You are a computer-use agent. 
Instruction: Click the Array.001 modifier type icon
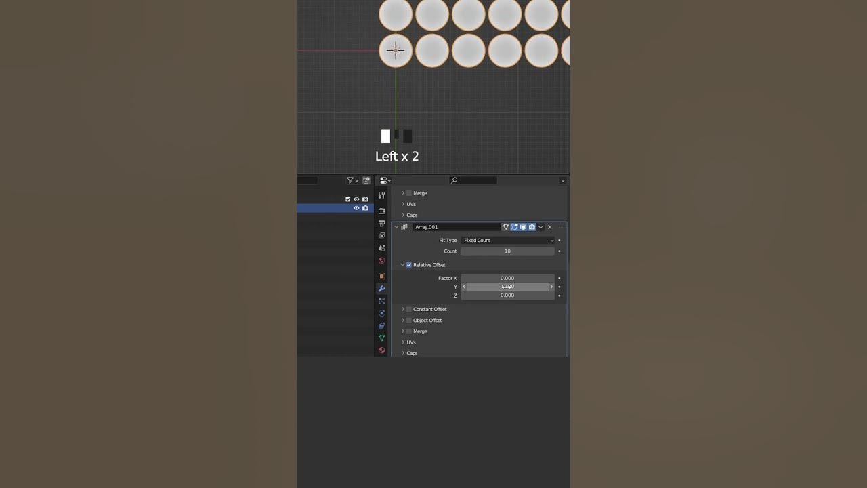pyautogui.click(x=405, y=227)
